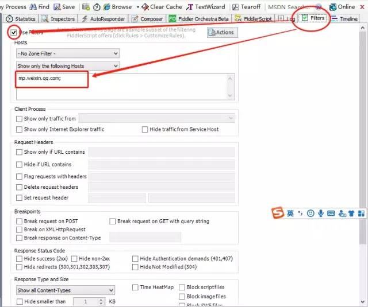
Task: Click the camera screenshot toolbar icon
Action: (86, 7)
